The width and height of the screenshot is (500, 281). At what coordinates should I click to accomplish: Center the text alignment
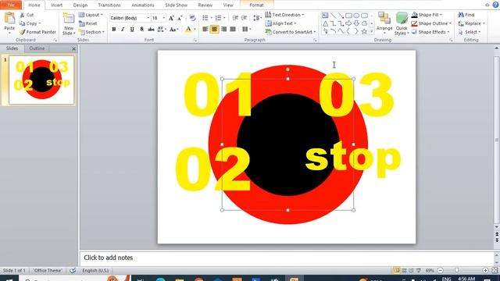[214, 30]
